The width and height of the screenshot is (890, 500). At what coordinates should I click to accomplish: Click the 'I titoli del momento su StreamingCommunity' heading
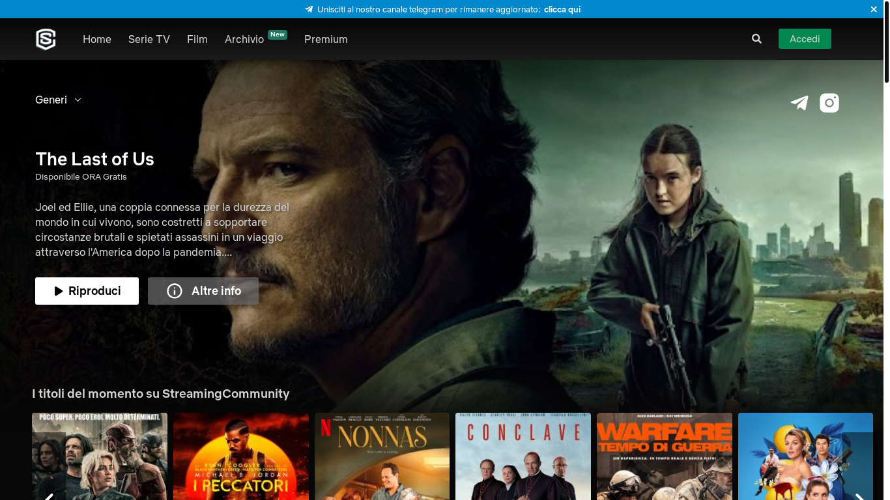(161, 393)
